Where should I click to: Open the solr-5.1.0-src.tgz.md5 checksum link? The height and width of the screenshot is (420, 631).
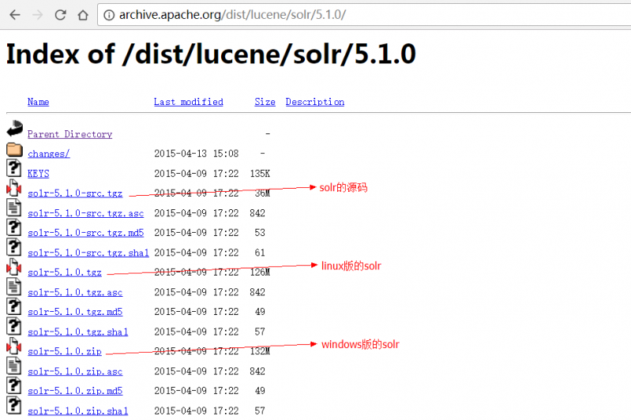(x=86, y=233)
